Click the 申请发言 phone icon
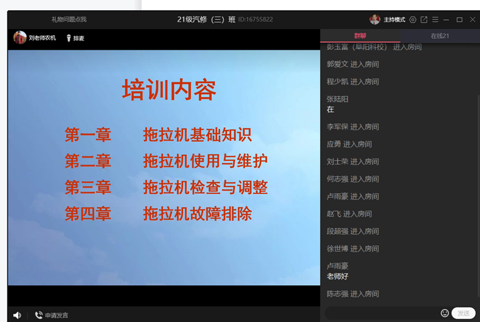This screenshot has height=322, width=480. pos(39,315)
